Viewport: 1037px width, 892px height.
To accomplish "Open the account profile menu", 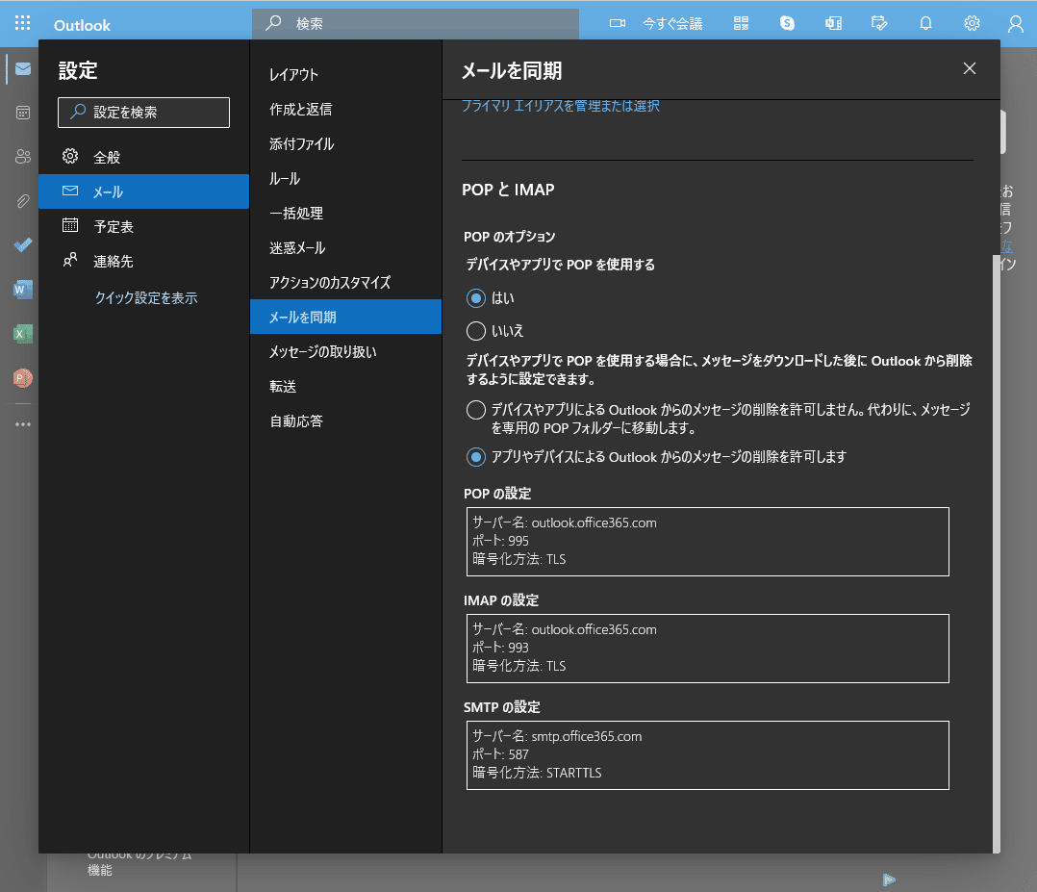I will point(1015,22).
